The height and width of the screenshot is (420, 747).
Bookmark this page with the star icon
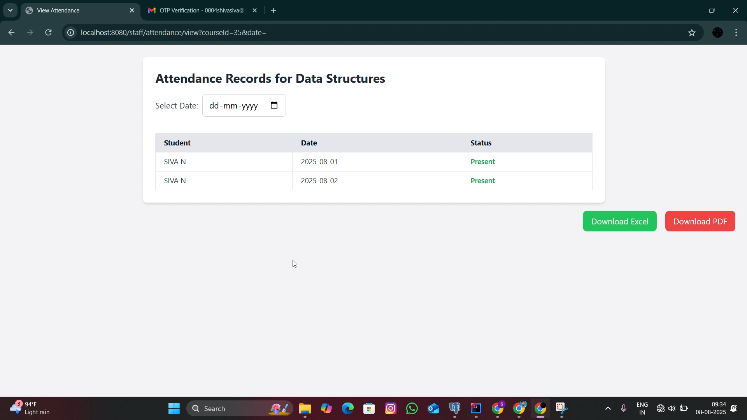pyautogui.click(x=692, y=33)
